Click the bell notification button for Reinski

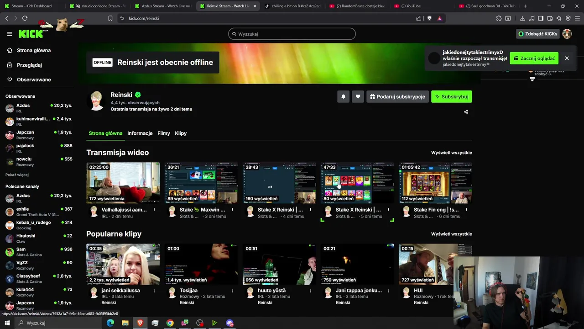(343, 96)
